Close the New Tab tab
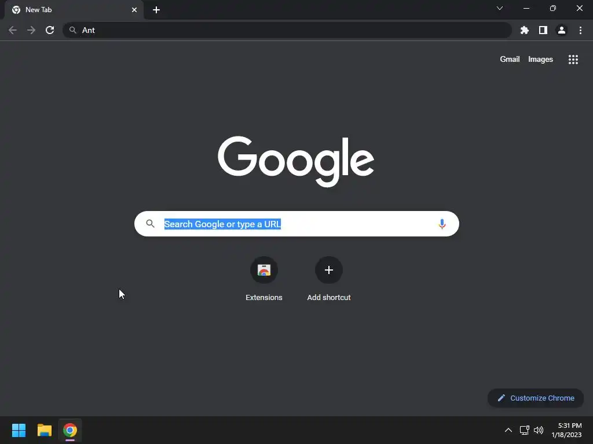The height and width of the screenshot is (444, 593). 134,10
